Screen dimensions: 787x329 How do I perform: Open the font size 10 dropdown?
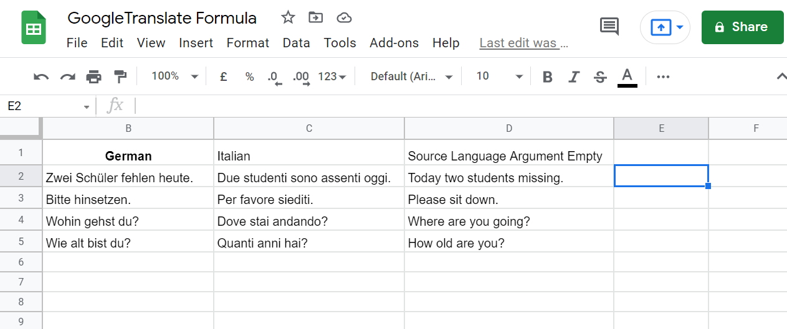tap(499, 76)
